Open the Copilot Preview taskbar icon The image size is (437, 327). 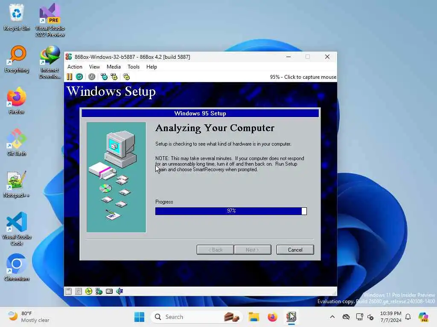point(423,317)
